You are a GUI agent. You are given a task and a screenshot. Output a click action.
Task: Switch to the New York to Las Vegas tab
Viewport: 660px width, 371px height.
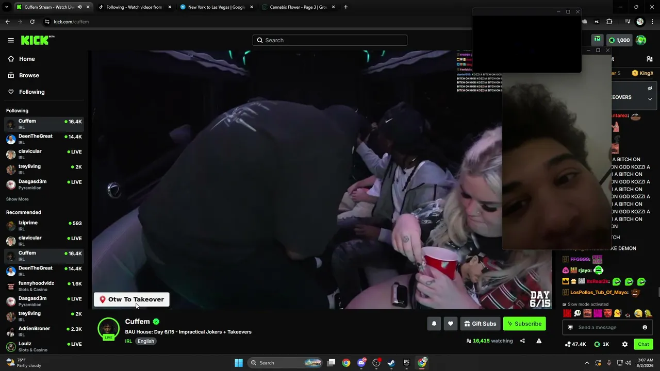[217, 7]
